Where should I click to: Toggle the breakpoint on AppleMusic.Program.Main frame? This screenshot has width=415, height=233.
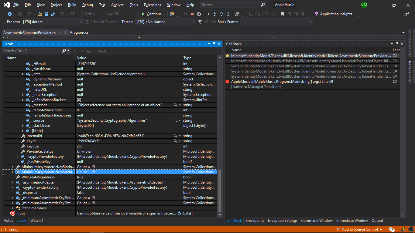pos(227,81)
